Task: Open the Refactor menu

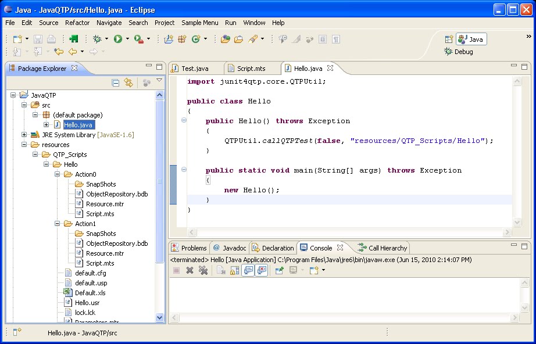Action: pos(77,23)
